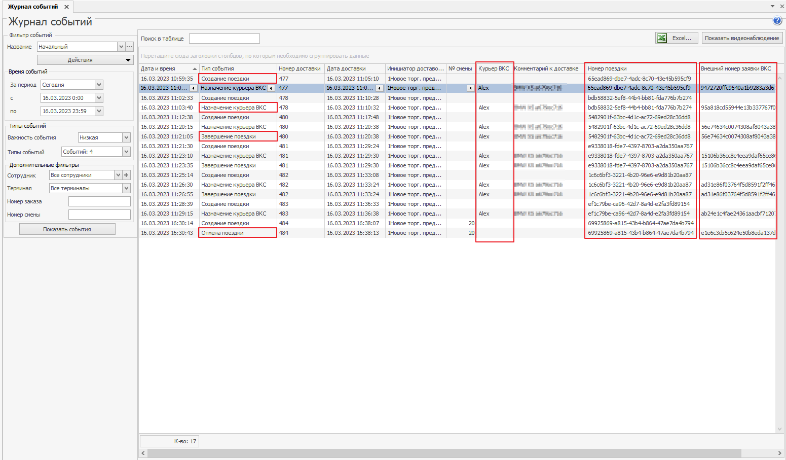
Task: Open selected row Дата доставки cell arrow
Action: click(379, 88)
